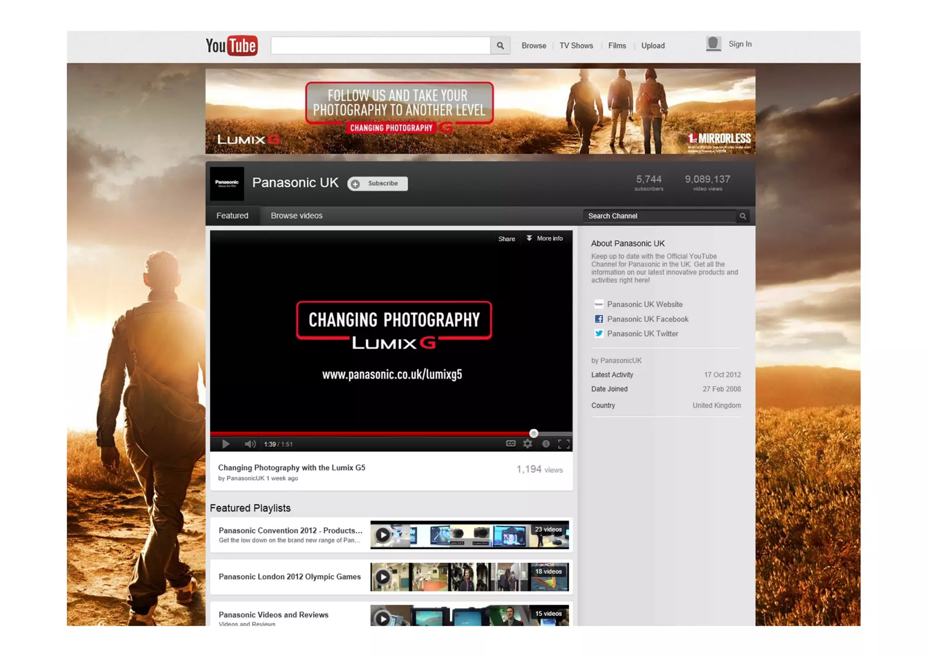Click the About Panasonic UK heading
928x656 pixels.
628,243
